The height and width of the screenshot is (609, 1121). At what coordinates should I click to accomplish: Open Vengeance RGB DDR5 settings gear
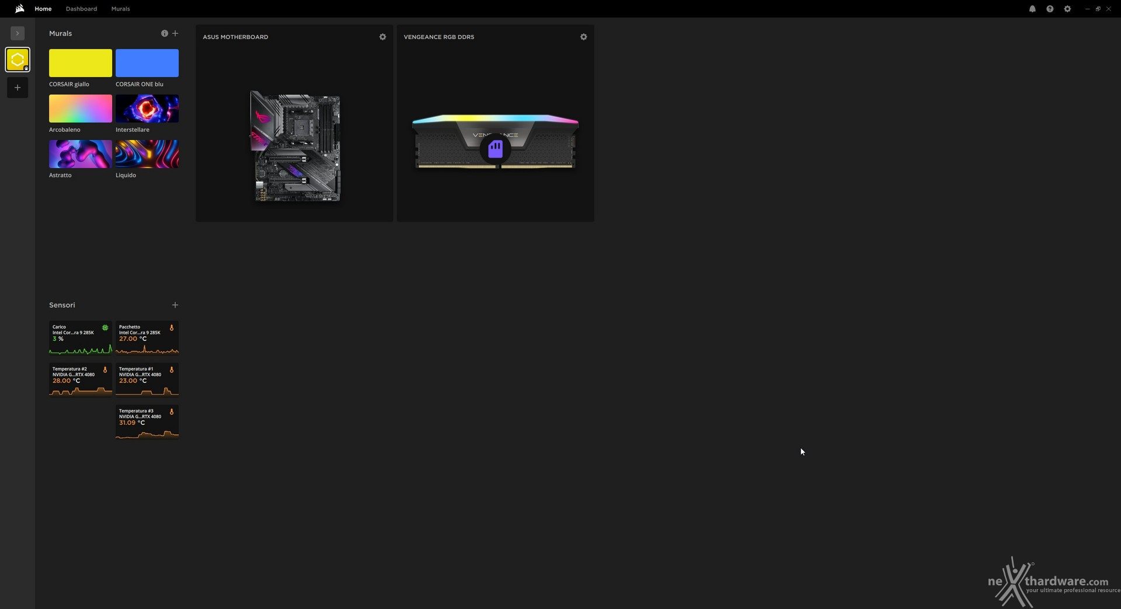(x=583, y=37)
